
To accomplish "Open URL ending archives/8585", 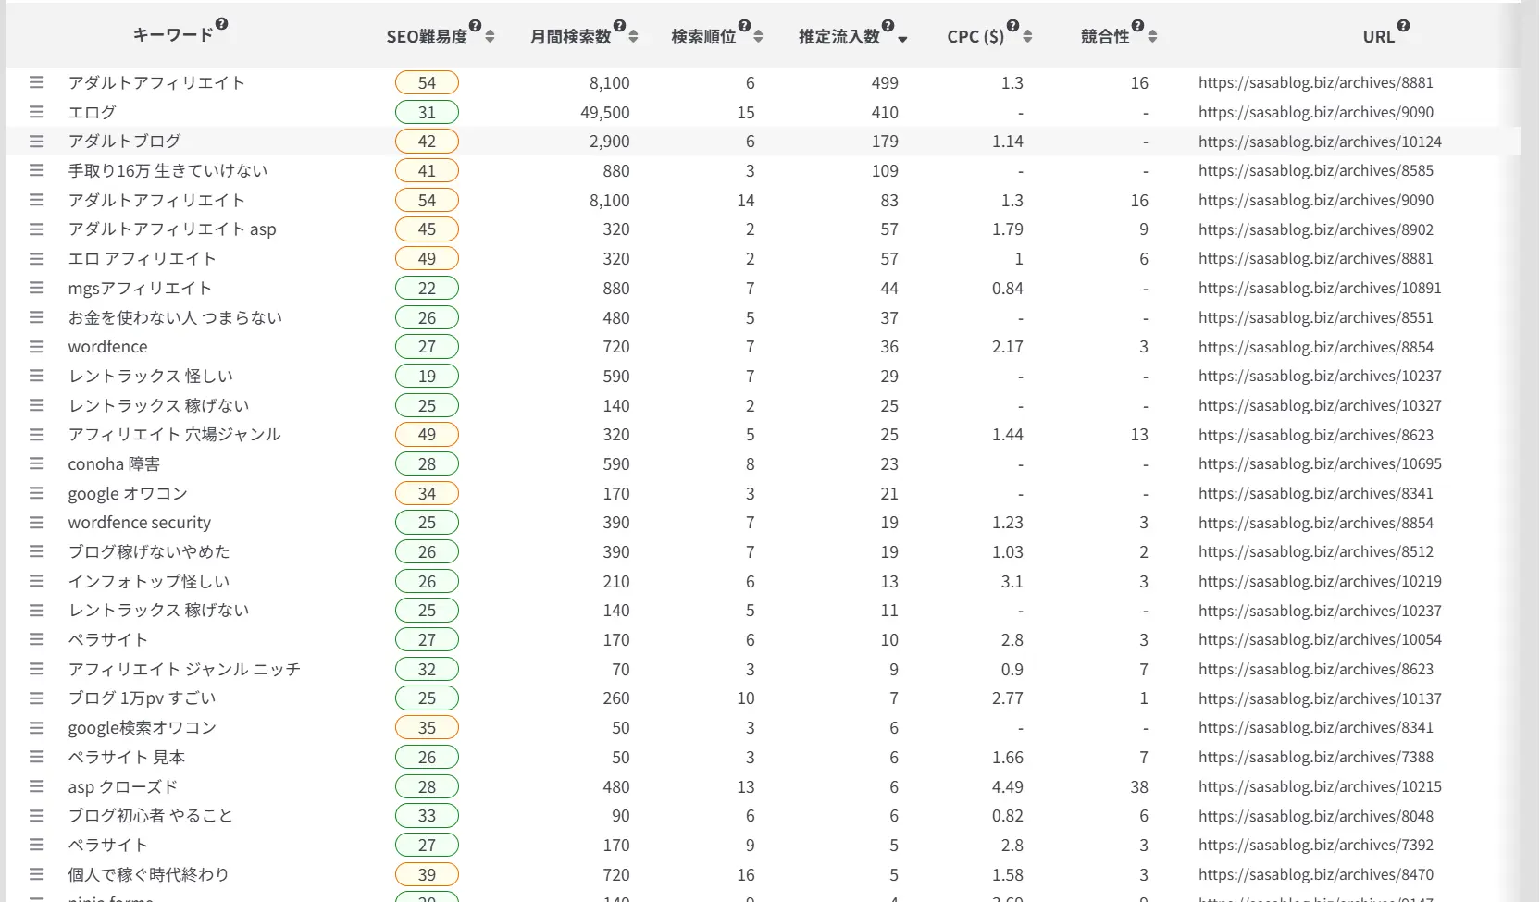I will [1316, 171].
